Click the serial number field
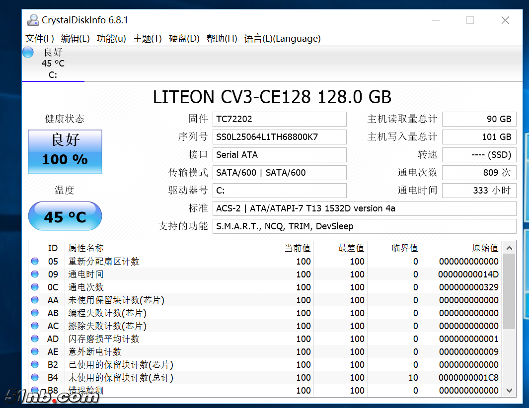The width and height of the screenshot is (529, 408). click(x=279, y=137)
